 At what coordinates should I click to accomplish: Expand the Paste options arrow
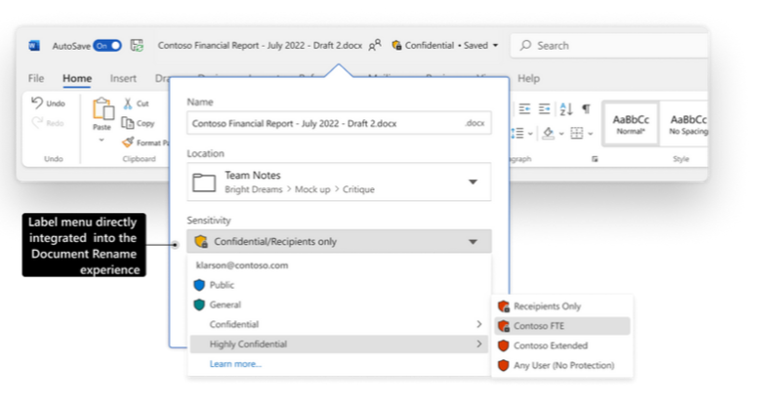pyautogui.click(x=102, y=140)
